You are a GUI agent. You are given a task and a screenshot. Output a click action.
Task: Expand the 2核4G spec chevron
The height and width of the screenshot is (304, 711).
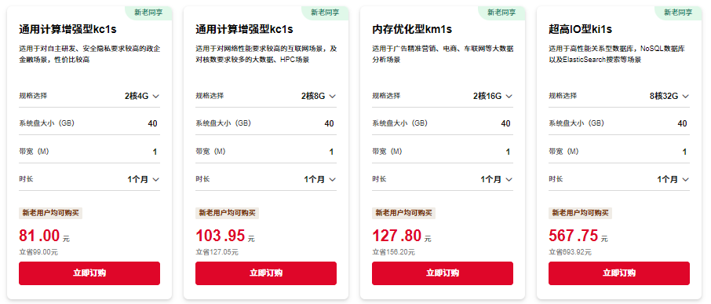[156, 96]
